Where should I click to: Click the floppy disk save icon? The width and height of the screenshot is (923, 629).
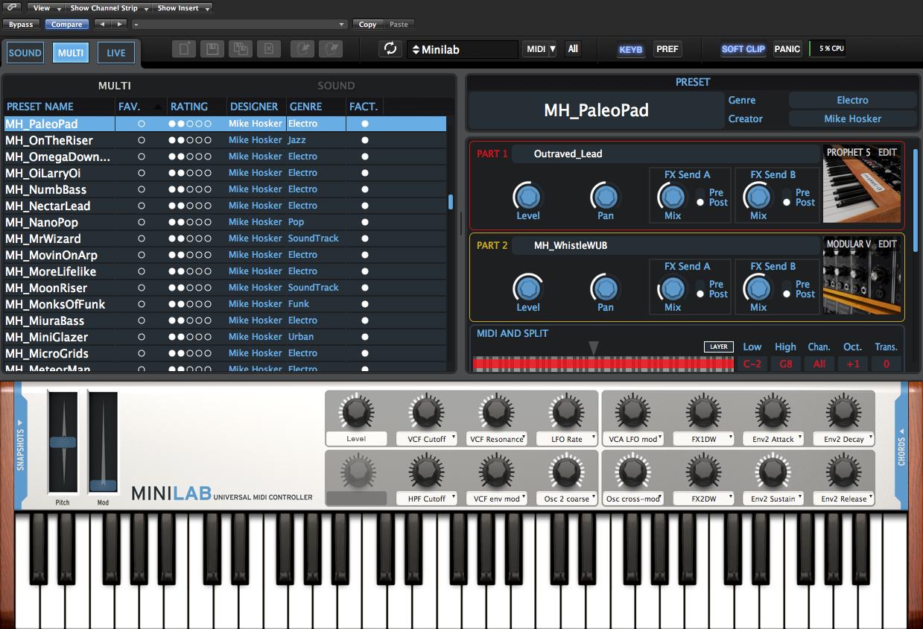pos(212,49)
